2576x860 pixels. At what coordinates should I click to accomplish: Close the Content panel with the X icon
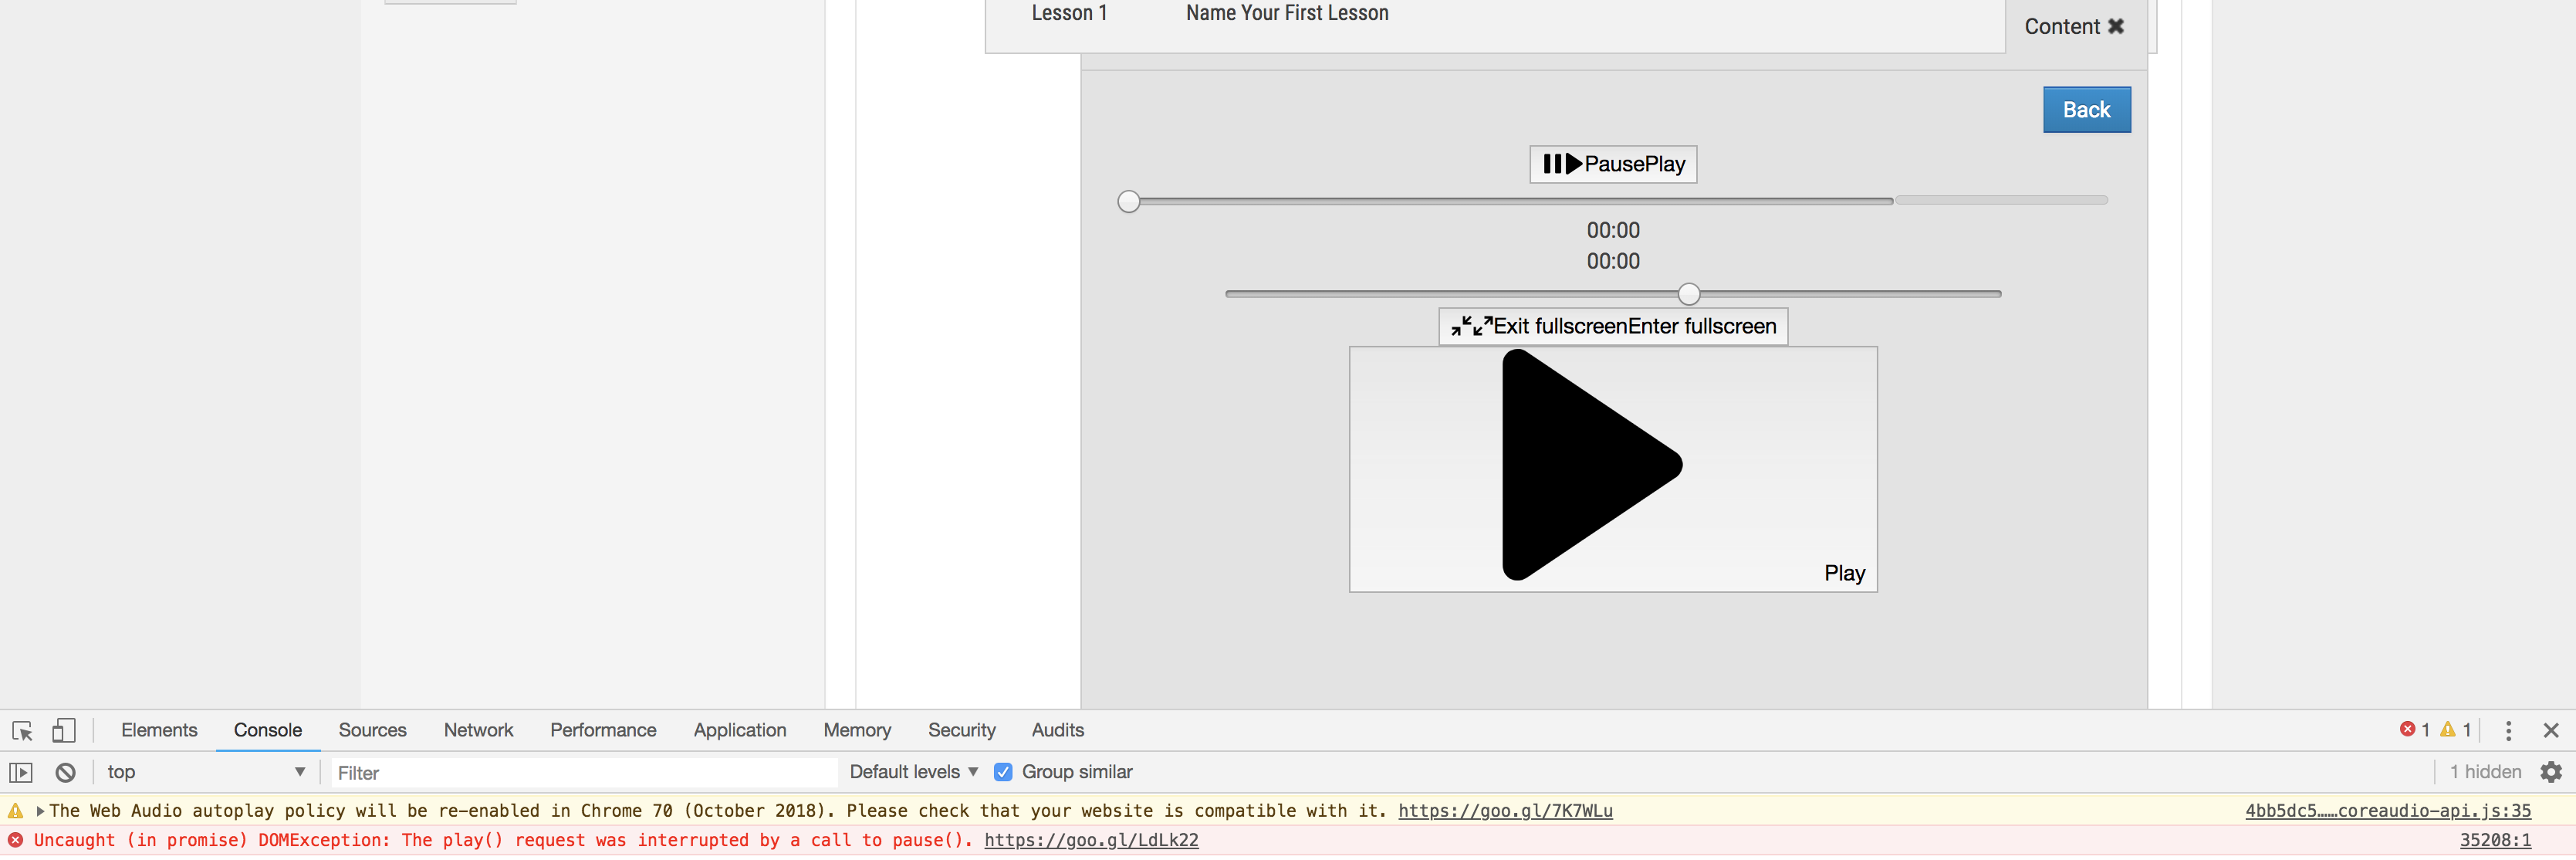[2116, 26]
